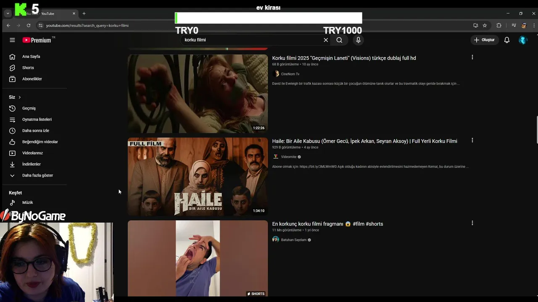The height and width of the screenshot is (302, 538).
Task: Expand the Siz section chevron
Action: click(19, 97)
